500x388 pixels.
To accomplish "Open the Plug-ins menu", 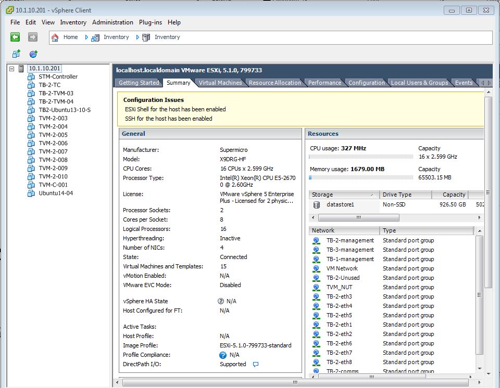I will pos(150,22).
